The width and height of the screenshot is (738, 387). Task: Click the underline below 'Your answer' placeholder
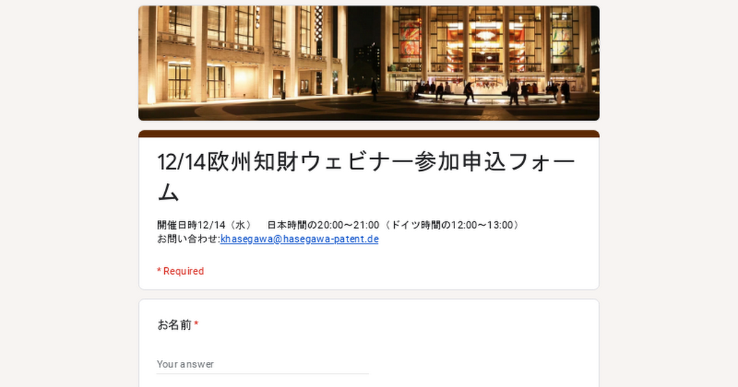[x=263, y=373]
